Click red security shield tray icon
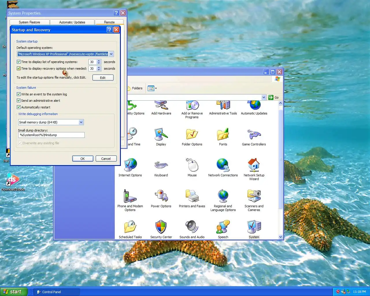Image resolution: width=370 pixels, height=296 pixels. (338, 292)
